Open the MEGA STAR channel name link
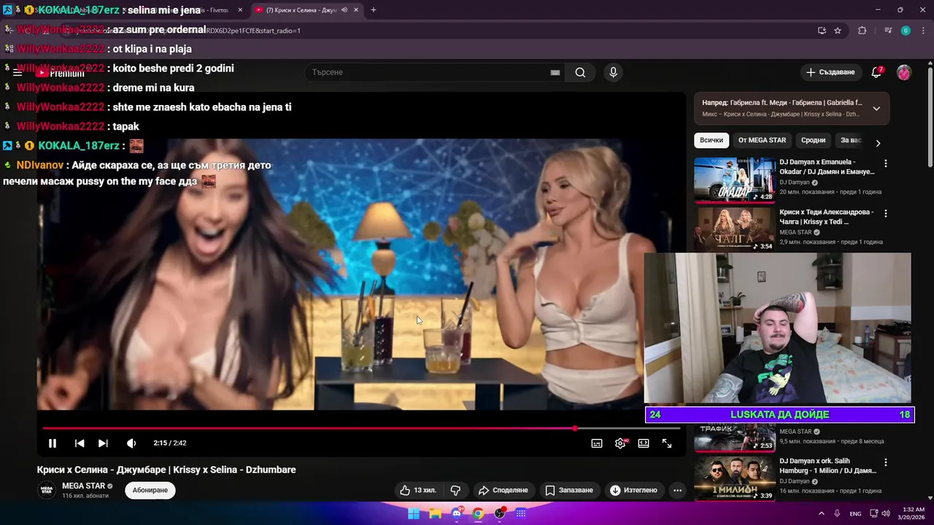934x525 pixels. (x=83, y=486)
